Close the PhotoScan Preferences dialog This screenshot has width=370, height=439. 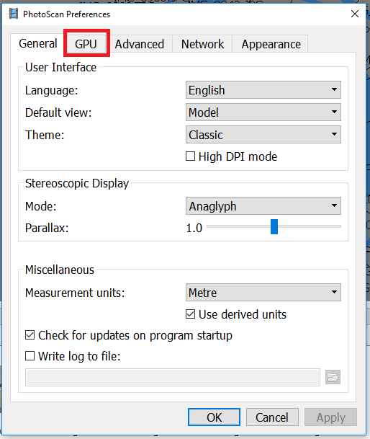(x=355, y=14)
